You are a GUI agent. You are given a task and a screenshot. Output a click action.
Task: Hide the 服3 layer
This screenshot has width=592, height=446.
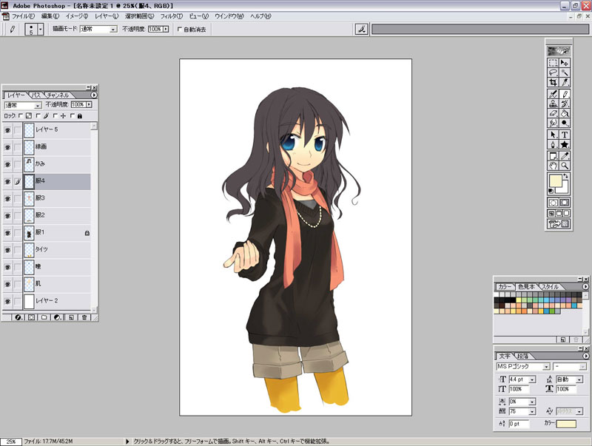click(x=7, y=199)
